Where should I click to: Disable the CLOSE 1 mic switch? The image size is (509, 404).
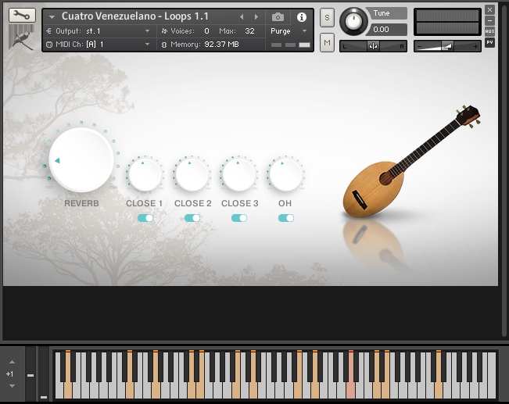(145, 218)
